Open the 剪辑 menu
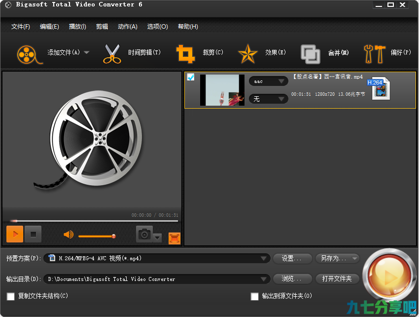419x317 pixels. click(102, 27)
